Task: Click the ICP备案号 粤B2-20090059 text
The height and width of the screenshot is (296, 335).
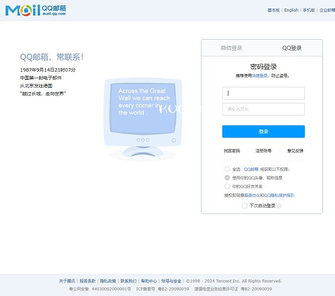Action: 162,289
